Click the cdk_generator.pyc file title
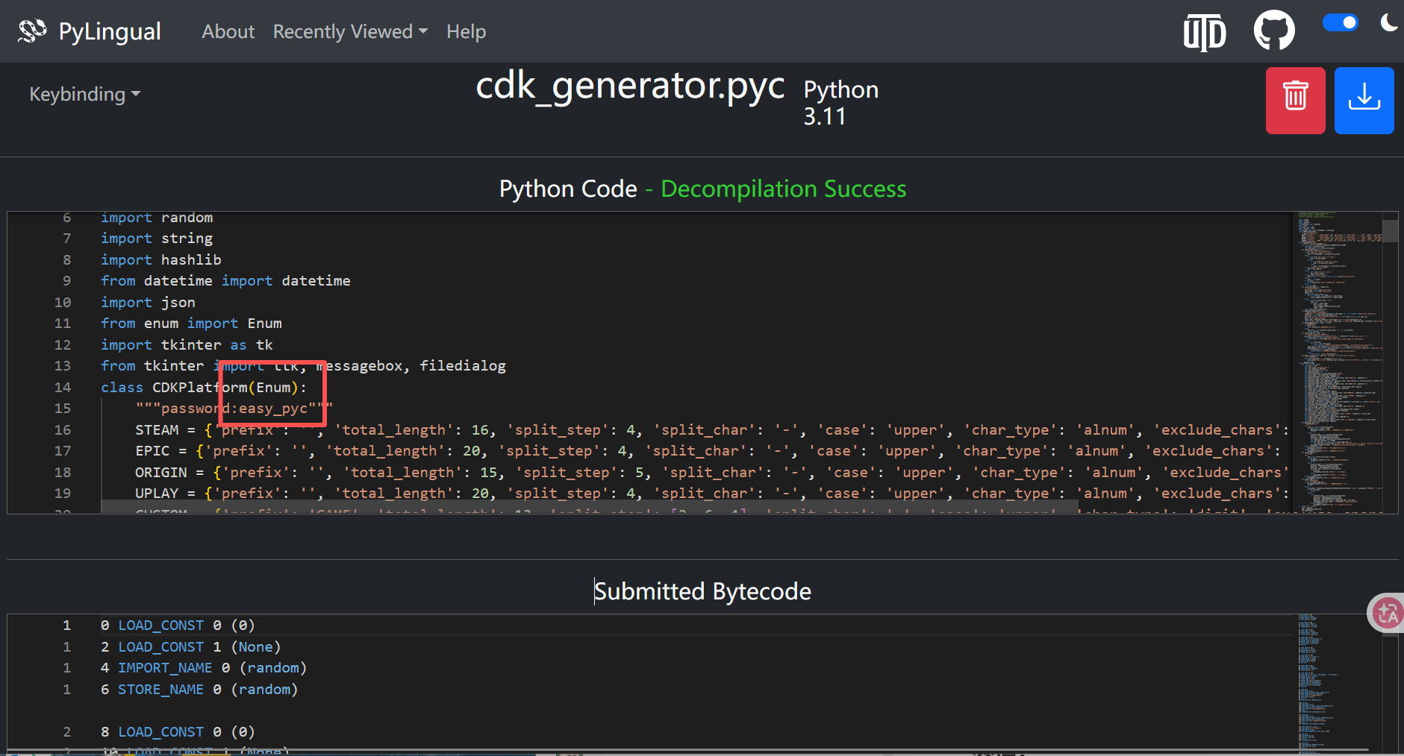This screenshot has height=756, width=1404. [x=630, y=86]
